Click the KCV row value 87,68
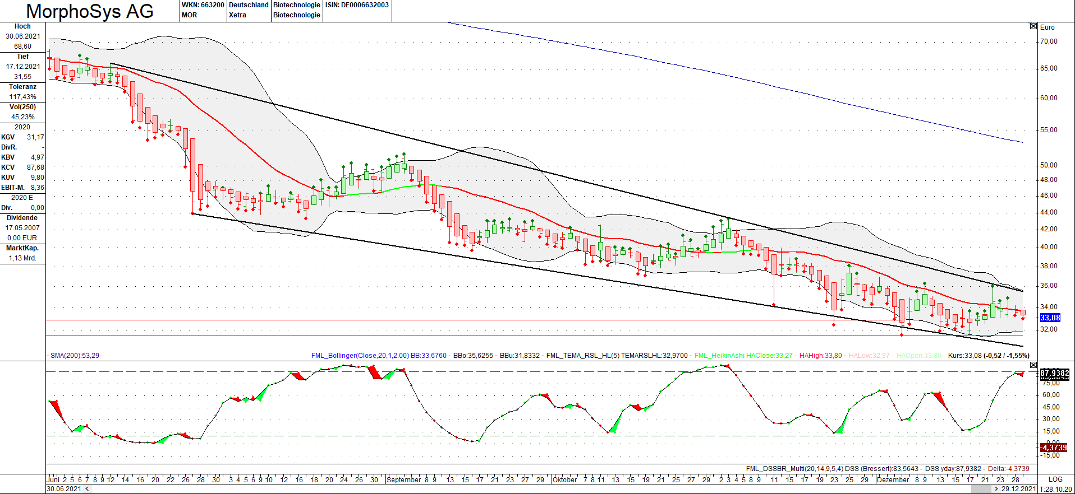 click(x=35, y=167)
